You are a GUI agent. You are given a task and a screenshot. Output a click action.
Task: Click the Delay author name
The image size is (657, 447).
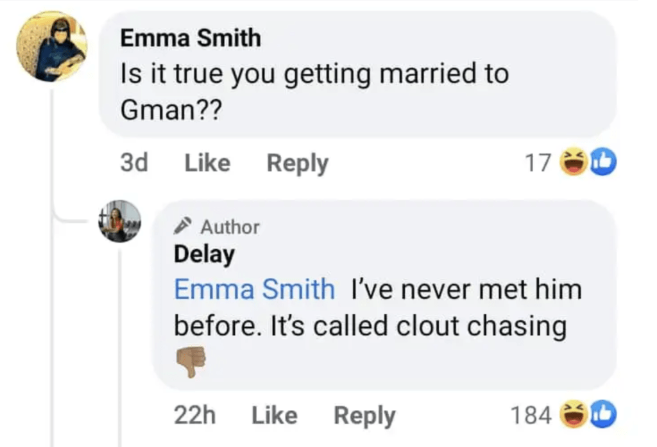[x=204, y=255]
